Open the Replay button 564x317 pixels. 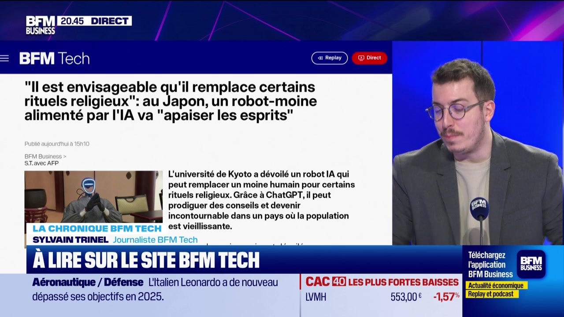point(330,58)
